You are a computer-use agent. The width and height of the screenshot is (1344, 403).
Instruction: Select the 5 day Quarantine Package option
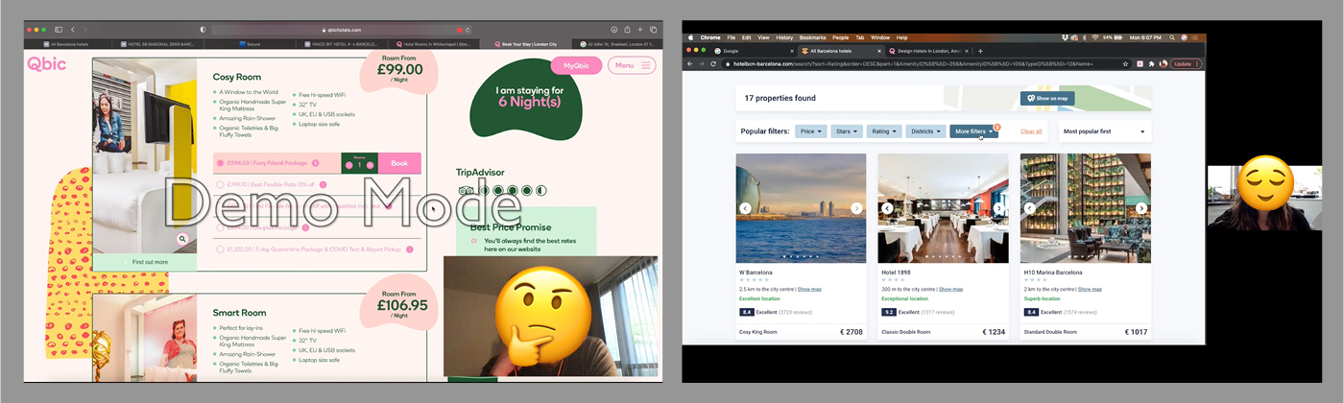click(x=220, y=249)
